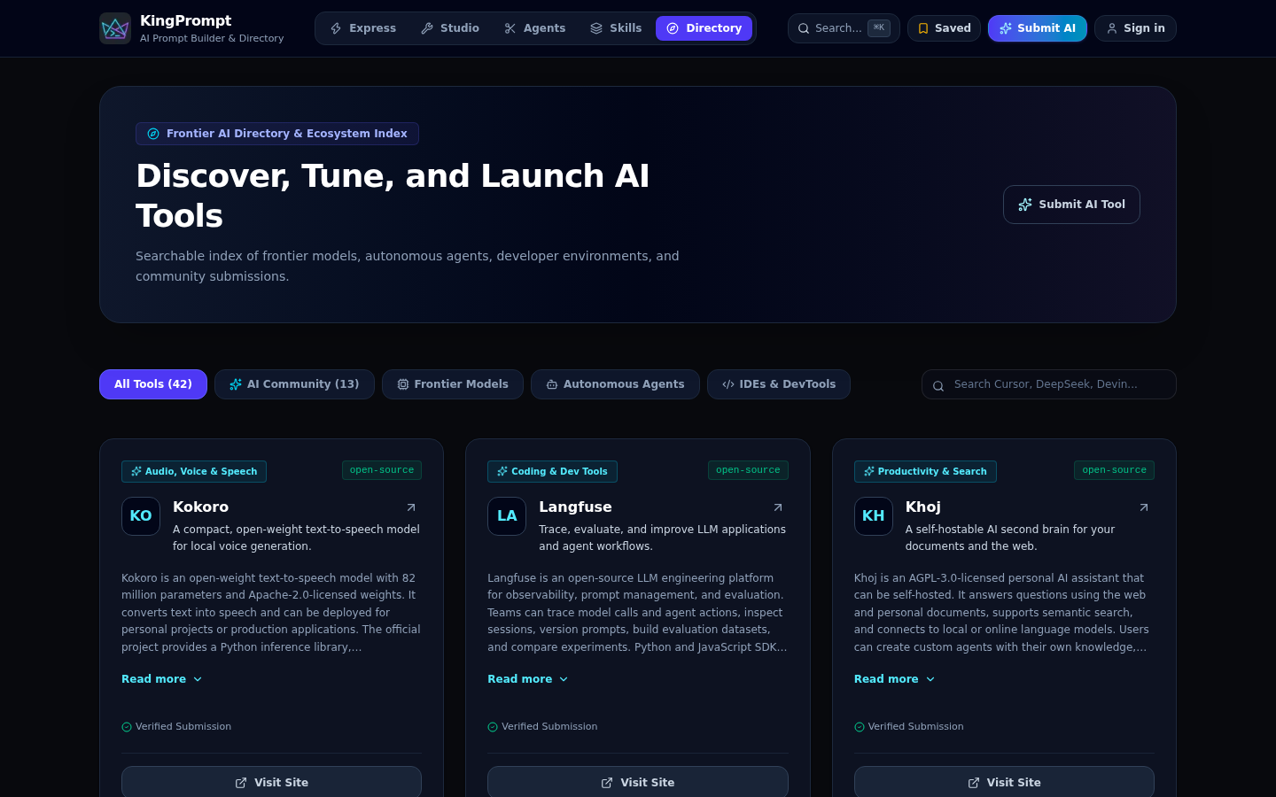Screen dimensions: 1276x797
Task: Open Khoj's external link arrow icon
Action: tap(1144, 507)
